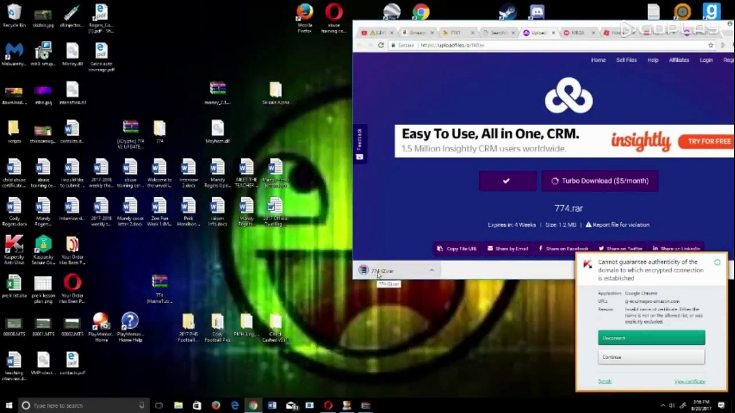This screenshot has width=735, height=413.
Task: Click Continue in the Kaspersky popup
Action: [x=651, y=357]
